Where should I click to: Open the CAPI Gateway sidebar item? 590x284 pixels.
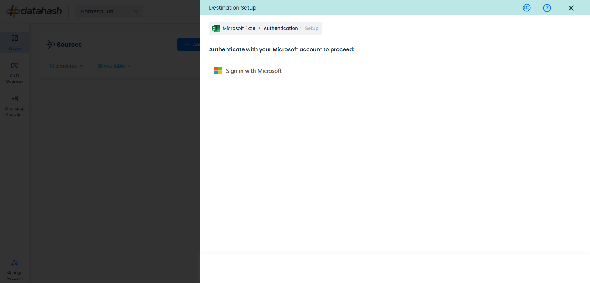pyautogui.click(x=14, y=73)
